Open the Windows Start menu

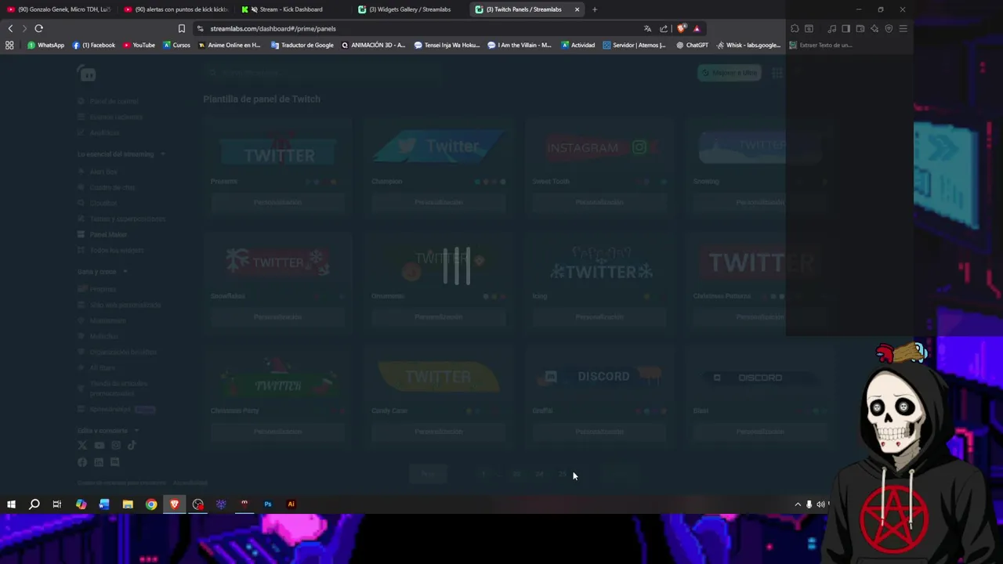click(x=11, y=504)
